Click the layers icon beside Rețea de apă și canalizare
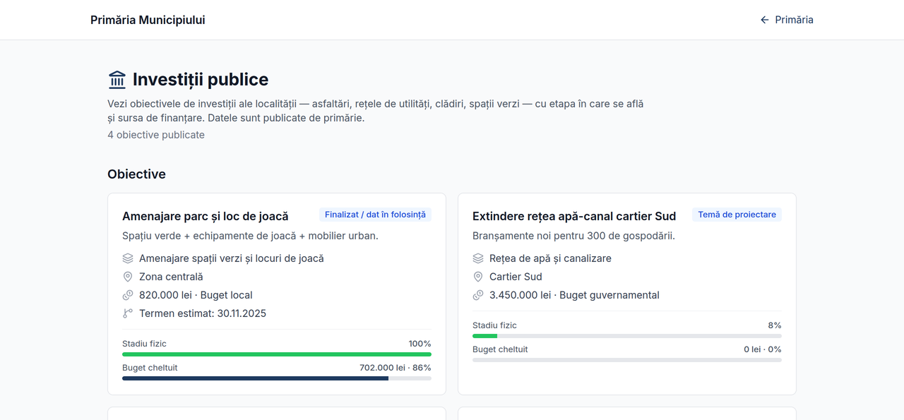The height and width of the screenshot is (420, 904). (x=478, y=258)
